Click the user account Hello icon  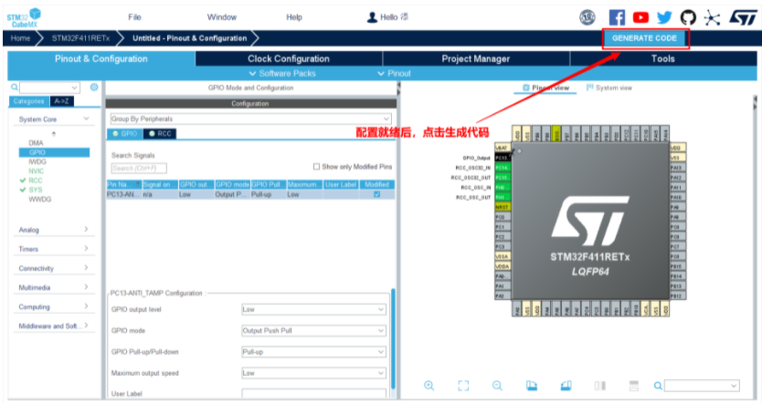click(372, 17)
